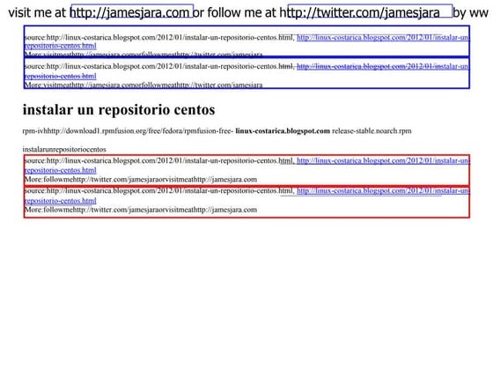
Task: Click the bold text "linux-costarica.blogspot.com"
Action: click(283, 131)
